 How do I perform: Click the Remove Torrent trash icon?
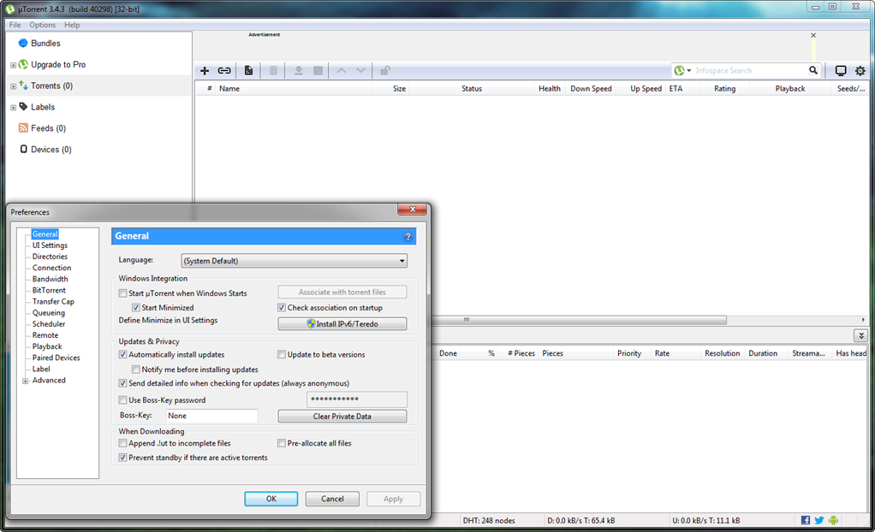pyautogui.click(x=273, y=71)
